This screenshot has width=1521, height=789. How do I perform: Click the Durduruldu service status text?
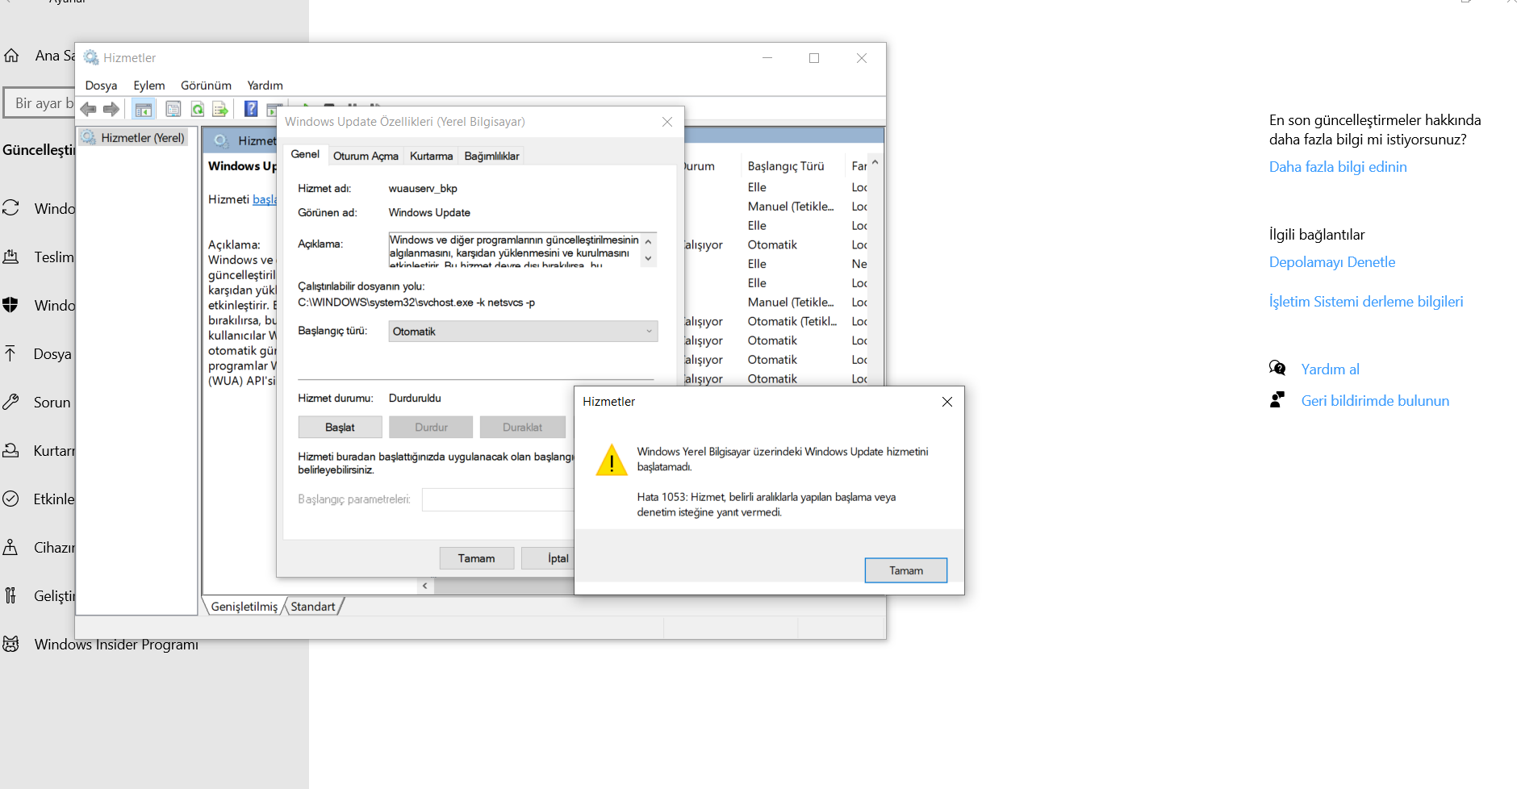click(415, 399)
